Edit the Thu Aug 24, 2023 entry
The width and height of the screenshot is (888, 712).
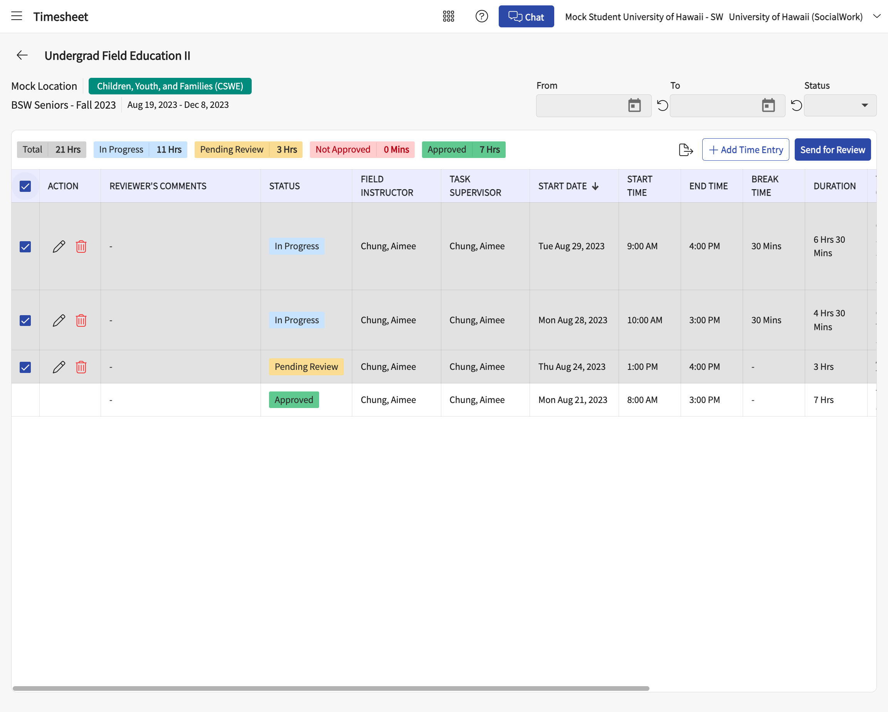(x=59, y=367)
